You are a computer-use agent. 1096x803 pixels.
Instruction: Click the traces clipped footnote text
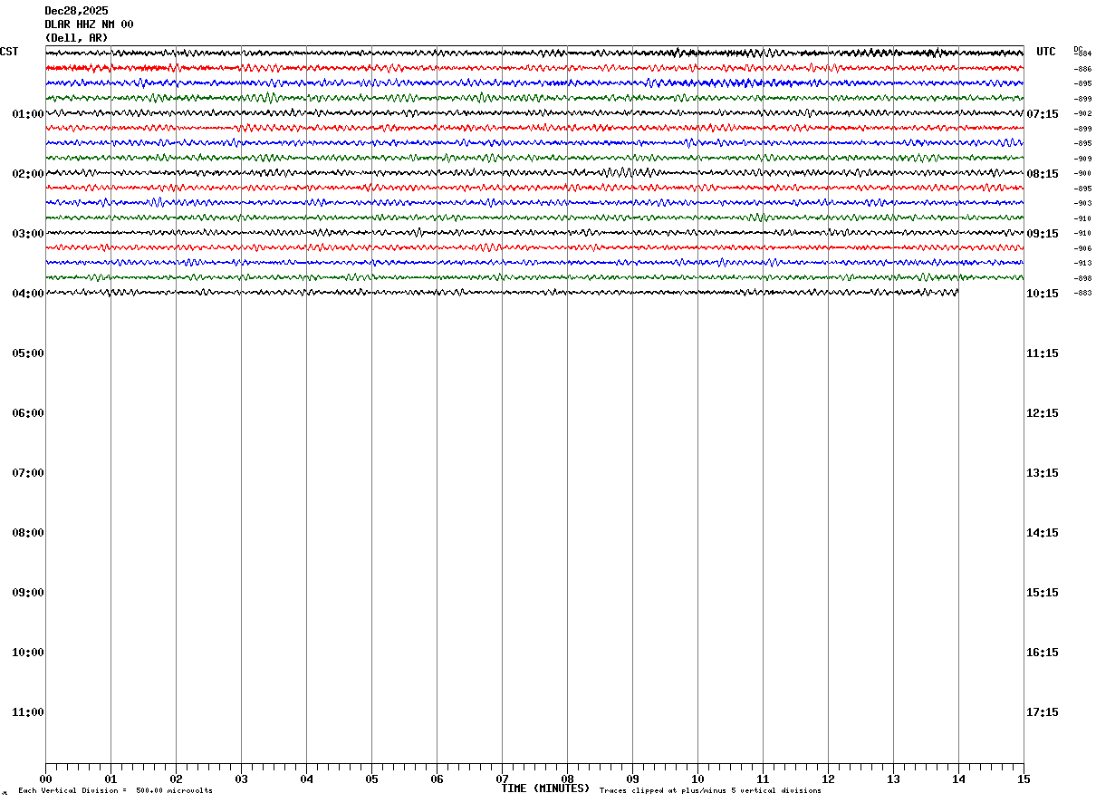tap(710, 791)
